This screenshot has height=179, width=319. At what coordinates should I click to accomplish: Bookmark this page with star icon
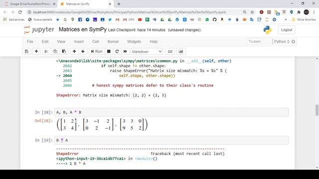pyautogui.click(x=252, y=12)
